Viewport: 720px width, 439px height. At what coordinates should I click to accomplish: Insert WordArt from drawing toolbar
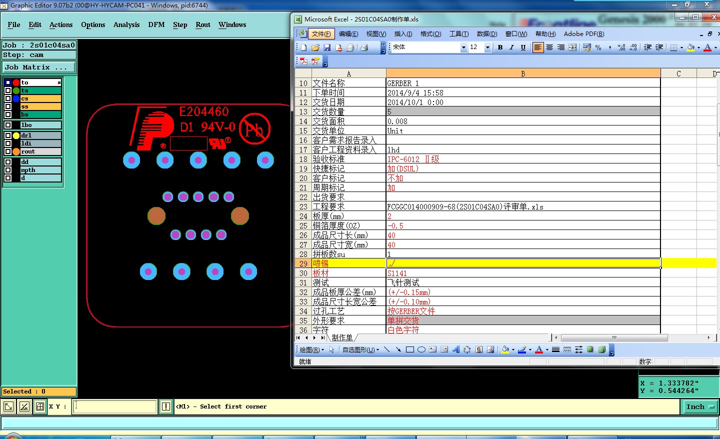click(x=455, y=350)
